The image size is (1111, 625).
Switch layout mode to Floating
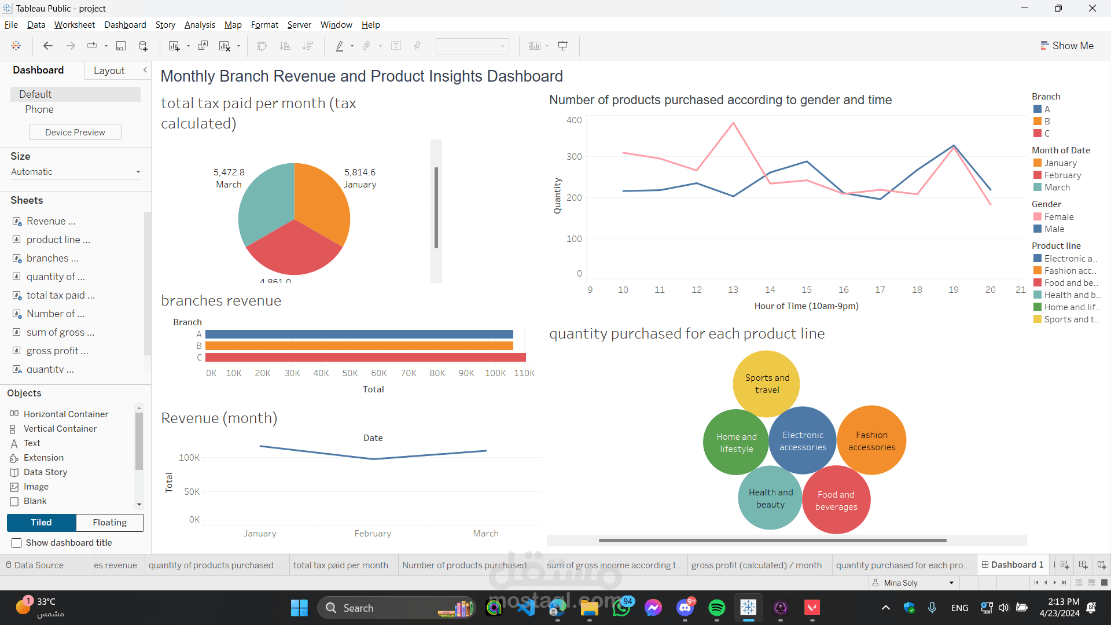pos(109,523)
